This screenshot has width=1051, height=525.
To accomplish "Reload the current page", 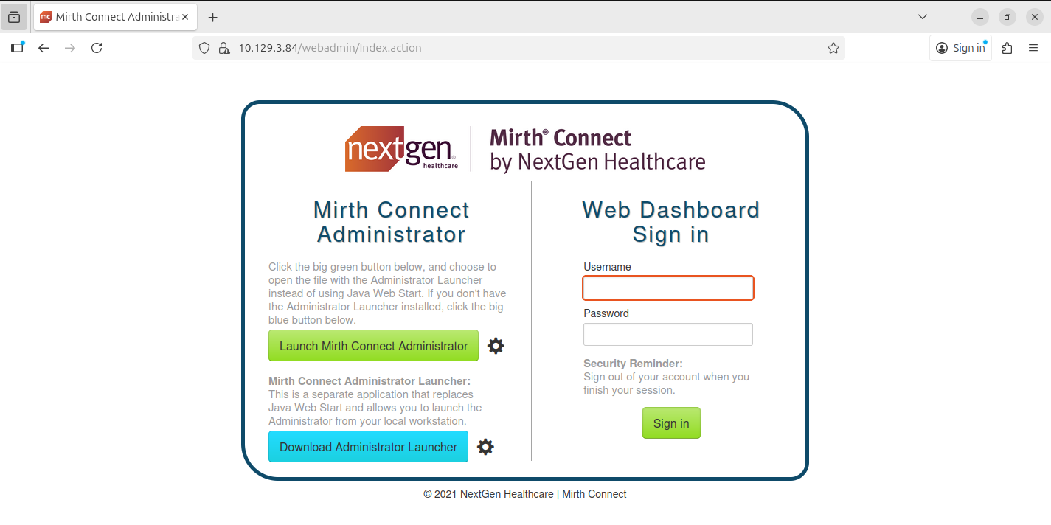I will [x=97, y=48].
